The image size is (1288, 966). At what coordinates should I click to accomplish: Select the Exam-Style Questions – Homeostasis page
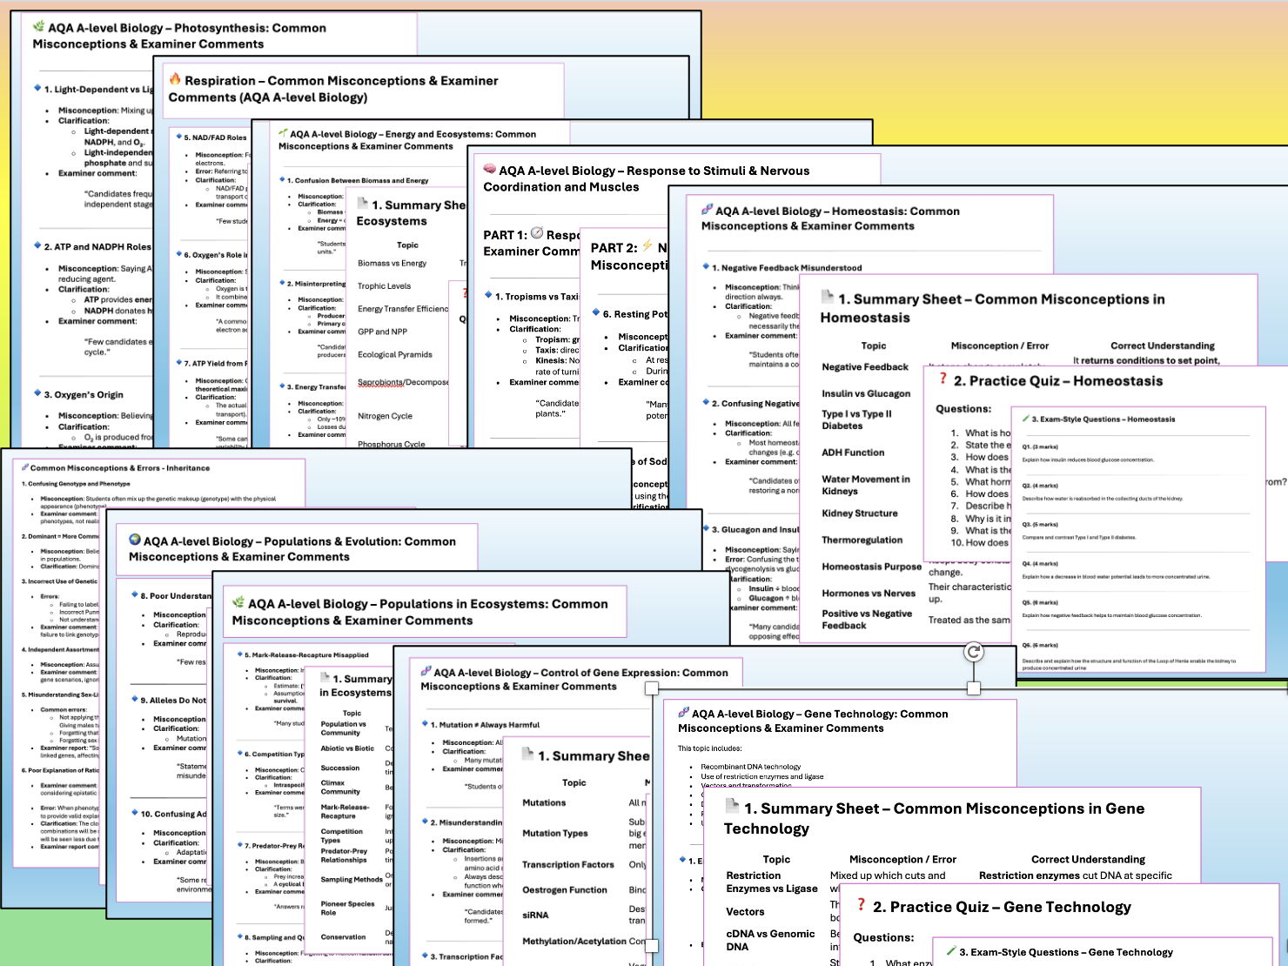coord(1138,540)
